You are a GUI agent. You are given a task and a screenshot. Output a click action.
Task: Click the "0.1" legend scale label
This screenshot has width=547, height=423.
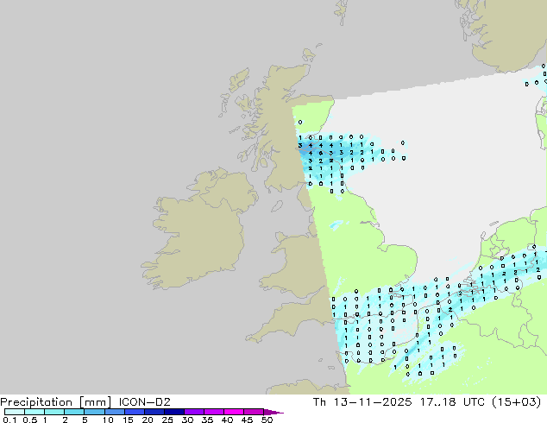tap(9, 420)
